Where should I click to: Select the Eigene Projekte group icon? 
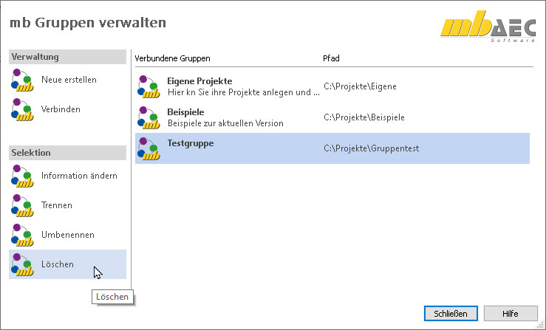pyautogui.click(x=149, y=86)
